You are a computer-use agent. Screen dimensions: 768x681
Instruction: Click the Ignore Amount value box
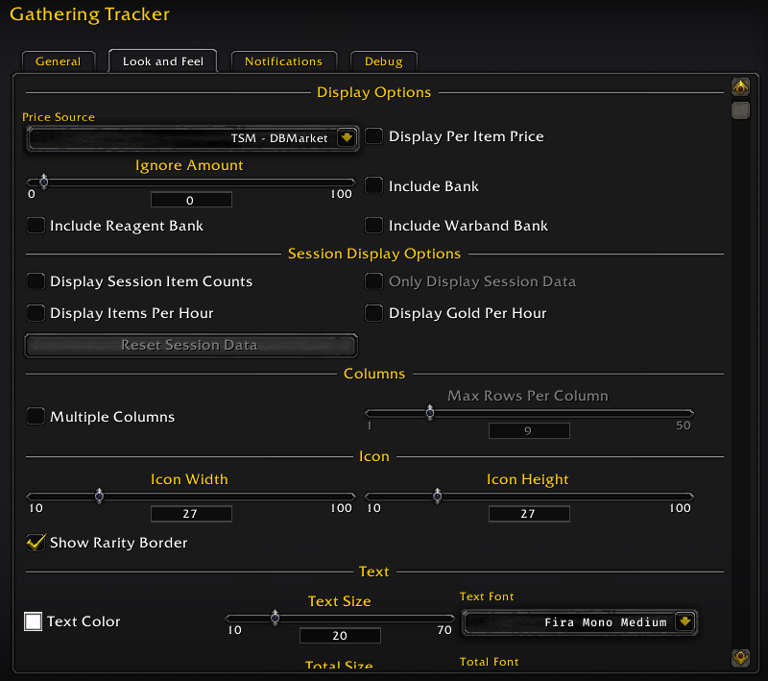[x=191, y=200]
